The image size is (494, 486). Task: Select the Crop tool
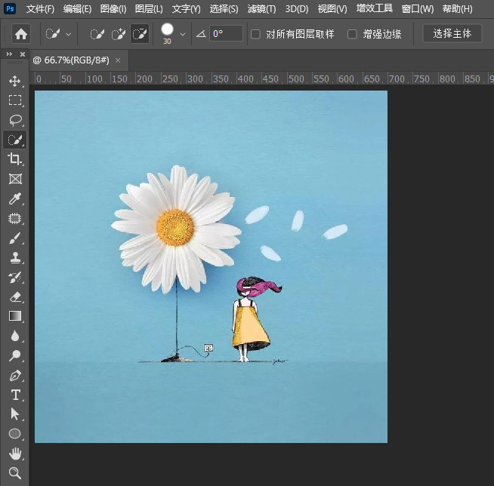(x=14, y=159)
